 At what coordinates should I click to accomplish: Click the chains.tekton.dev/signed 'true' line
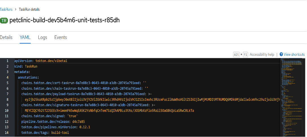coord(49,116)
